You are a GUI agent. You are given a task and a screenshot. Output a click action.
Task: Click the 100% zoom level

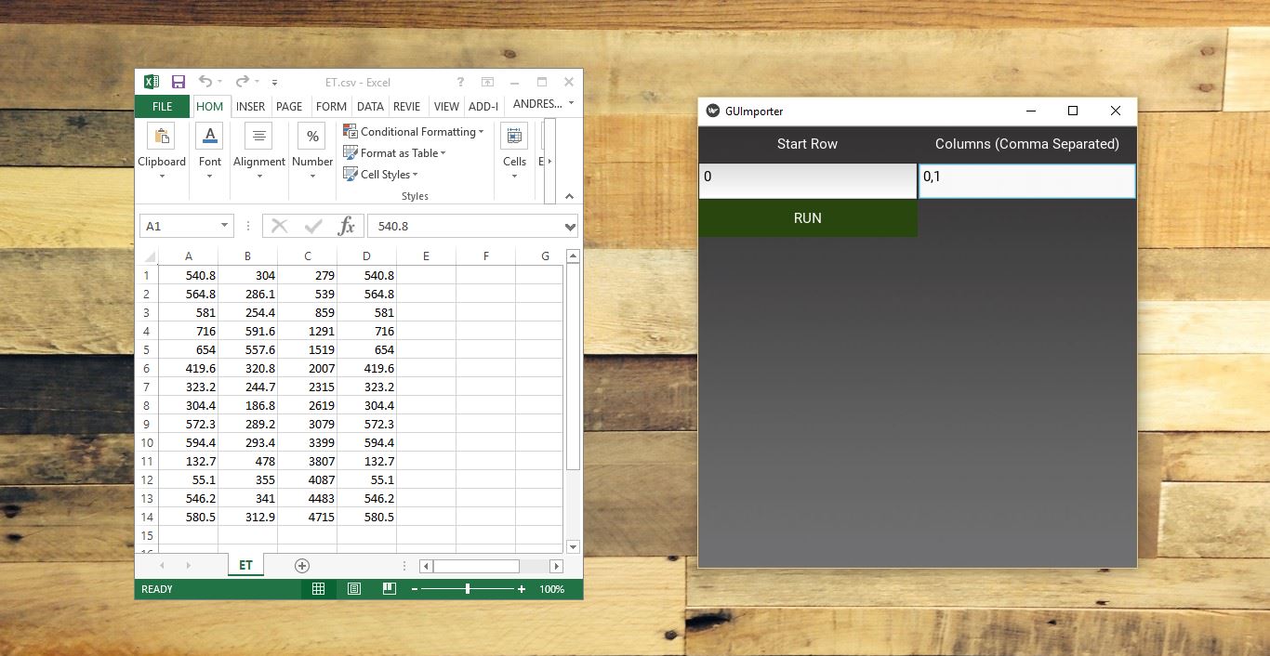[x=552, y=589]
